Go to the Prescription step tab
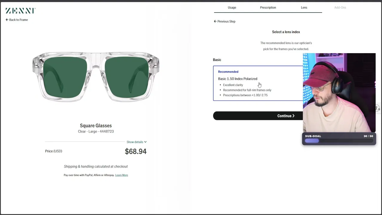382x215 pixels. point(268,7)
